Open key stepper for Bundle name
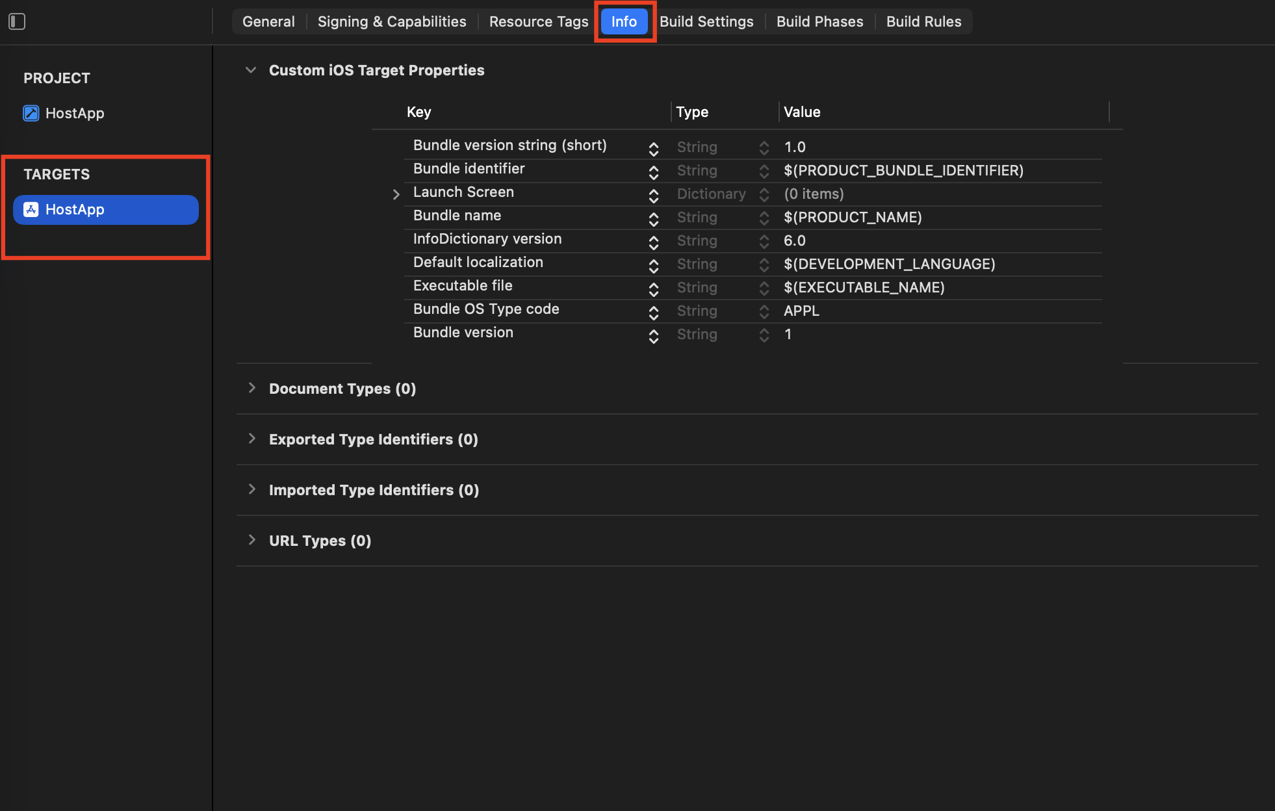Viewport: 1275px width, 811px height. coord(654,219)
